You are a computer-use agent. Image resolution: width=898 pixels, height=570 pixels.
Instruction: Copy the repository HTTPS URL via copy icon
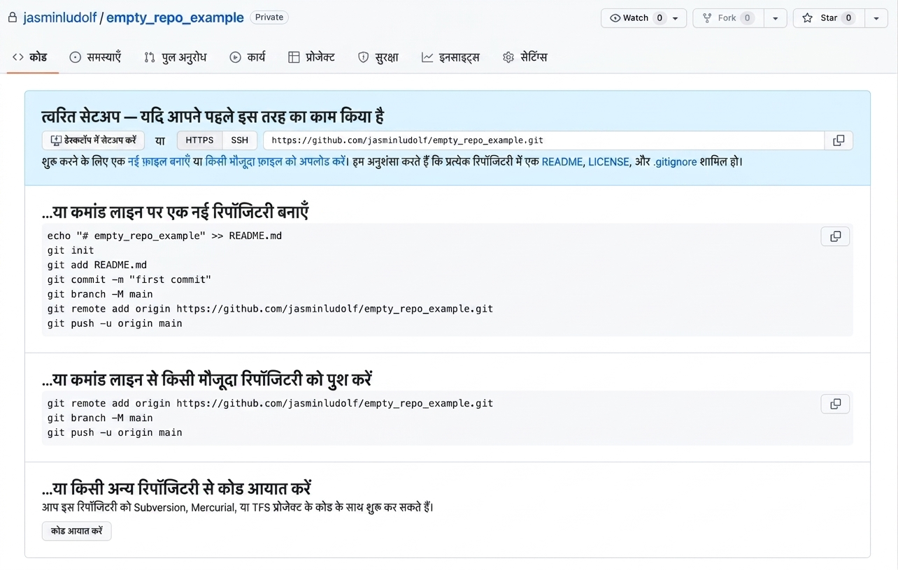(x=839, y=140)
